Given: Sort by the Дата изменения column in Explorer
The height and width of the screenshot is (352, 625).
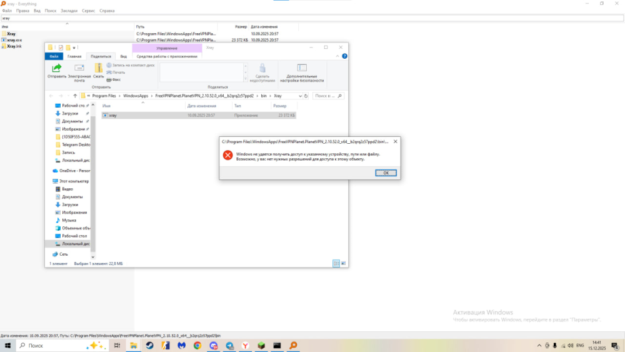Looking at the screenshot, I should point(209,106).
